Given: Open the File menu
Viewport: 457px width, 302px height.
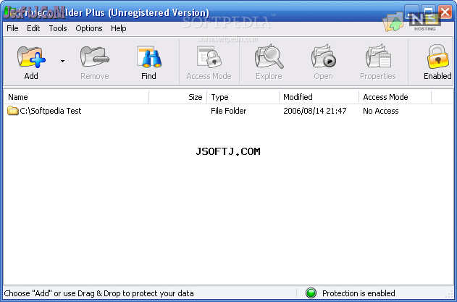Looking at the screenshot, I should point(12,28).
